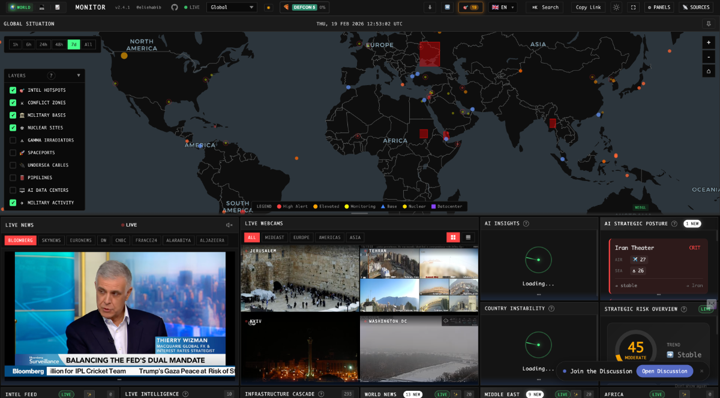Open the GitHub repository icon
This screenshot has height=398, width=720.
click(x=175, y=7)
